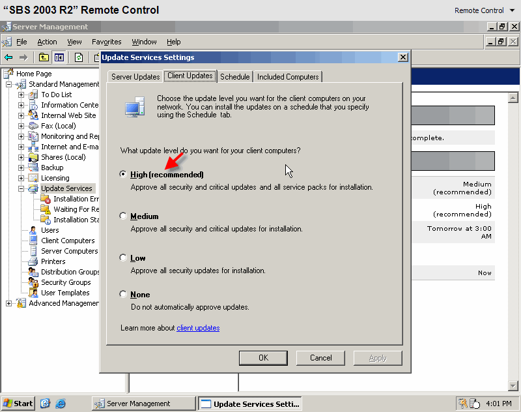Open the Window menu
521x412 pixels.
pyautogui.click(x=144, y=42)
